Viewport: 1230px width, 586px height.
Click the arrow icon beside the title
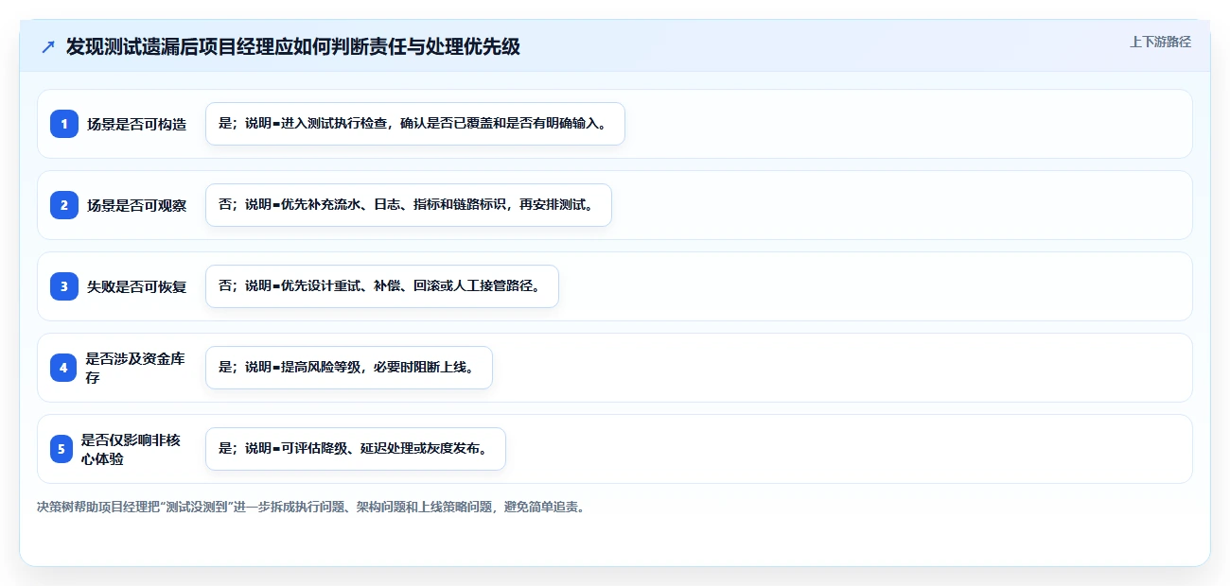(x=48, y=47)
